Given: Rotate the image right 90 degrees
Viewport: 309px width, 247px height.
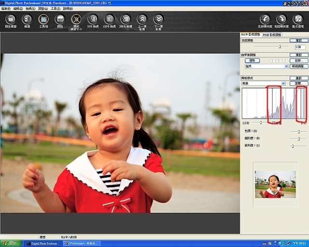Looking at the screenshot, I should 281,19.
